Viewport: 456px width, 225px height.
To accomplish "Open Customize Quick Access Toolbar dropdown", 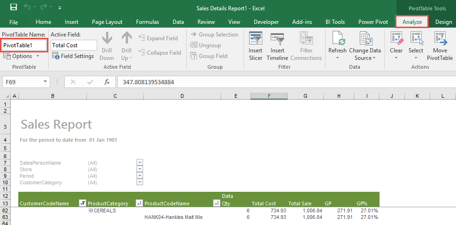I will click(x=60, y=8).
